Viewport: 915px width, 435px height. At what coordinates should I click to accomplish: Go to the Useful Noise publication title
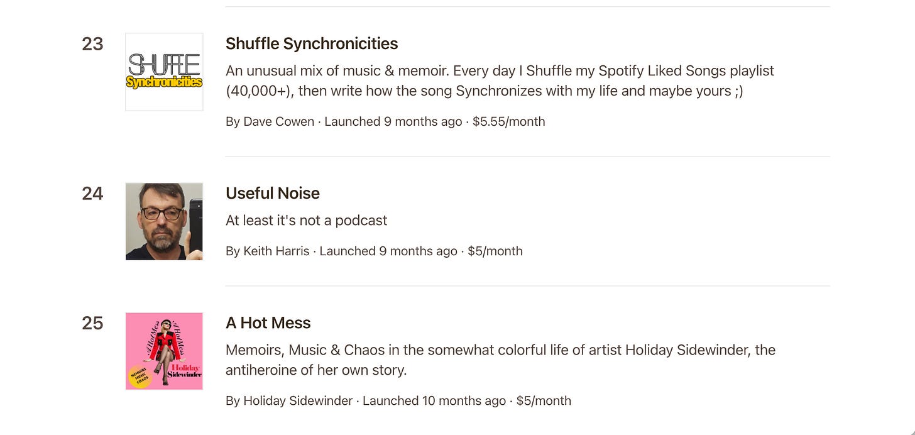tap(272, 193)
